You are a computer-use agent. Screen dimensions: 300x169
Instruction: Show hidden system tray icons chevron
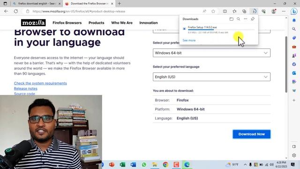click(245, 165)
